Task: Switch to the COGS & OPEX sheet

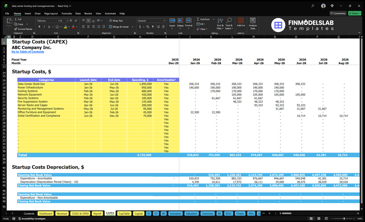Action: pos(80,213)
